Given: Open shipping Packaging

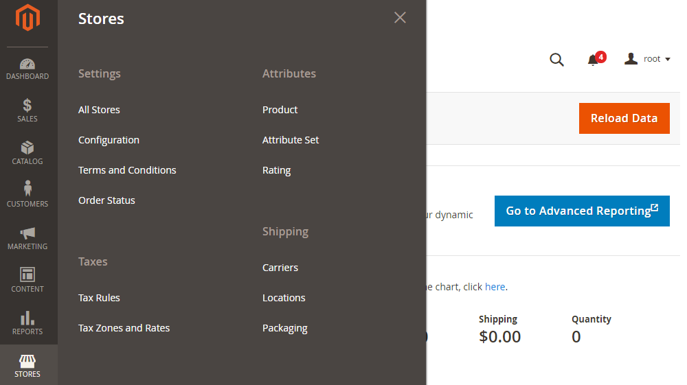Looking at the screenshot, I should point(285,328).
